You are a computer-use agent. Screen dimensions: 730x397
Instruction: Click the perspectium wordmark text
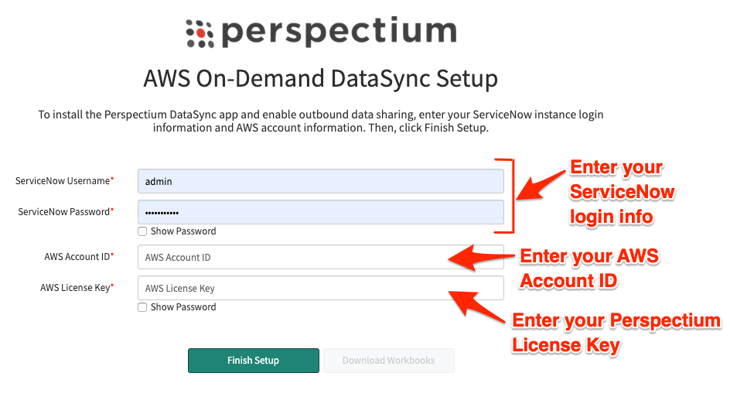pos(339,33)
